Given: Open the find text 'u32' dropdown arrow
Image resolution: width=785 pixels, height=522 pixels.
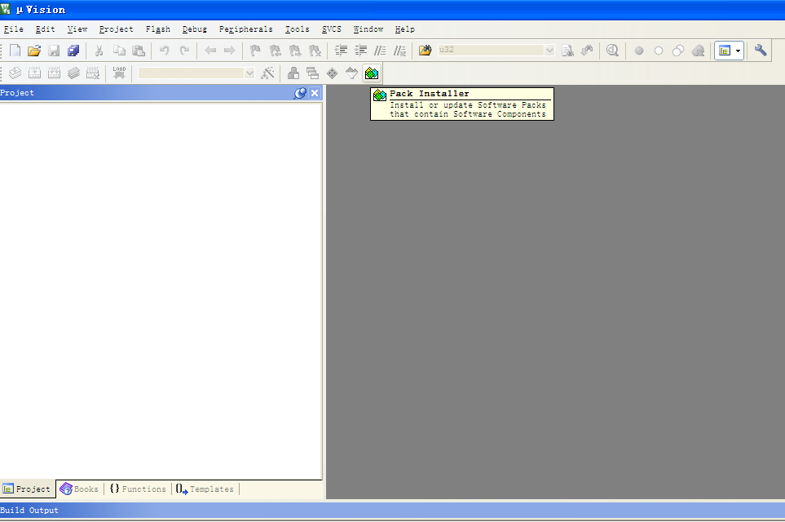Looking at the screenshot, I should pyautogui.click(x=549, y=50).
